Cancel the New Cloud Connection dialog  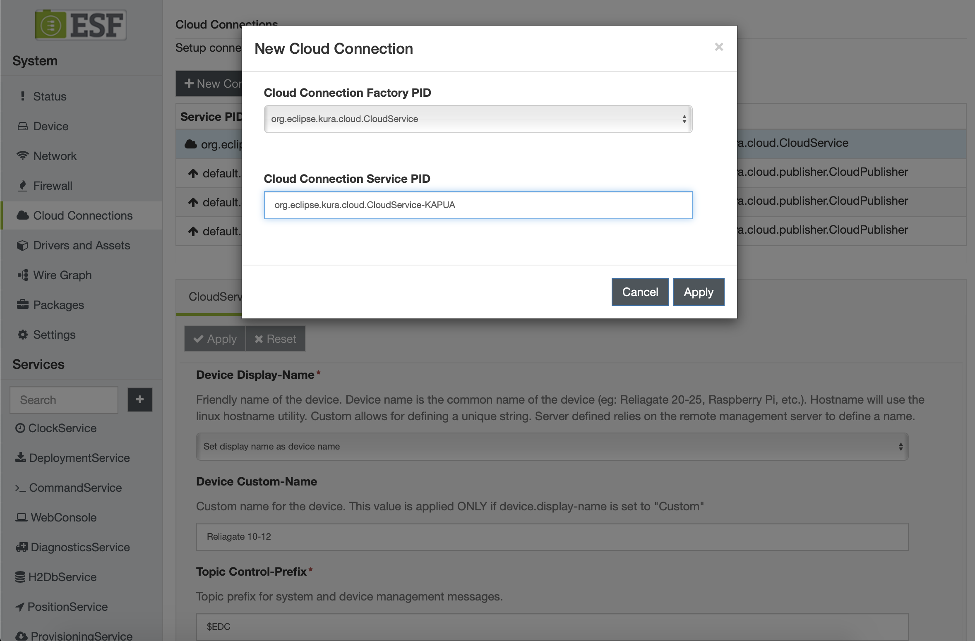click(640, 292)
